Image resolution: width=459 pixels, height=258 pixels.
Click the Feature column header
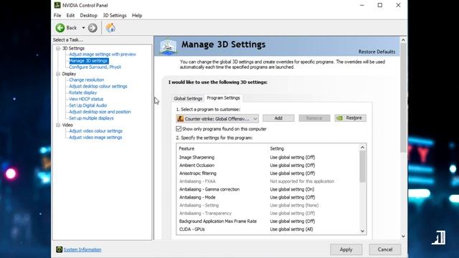pos(222,148)
